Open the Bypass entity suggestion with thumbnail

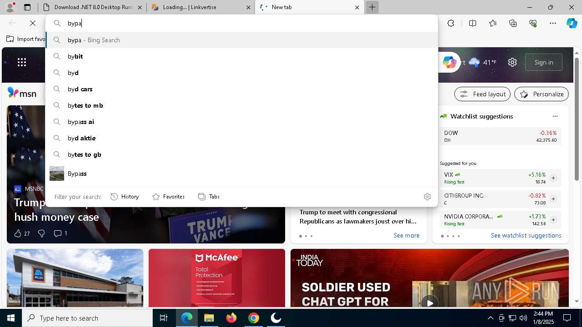(241, 173)
